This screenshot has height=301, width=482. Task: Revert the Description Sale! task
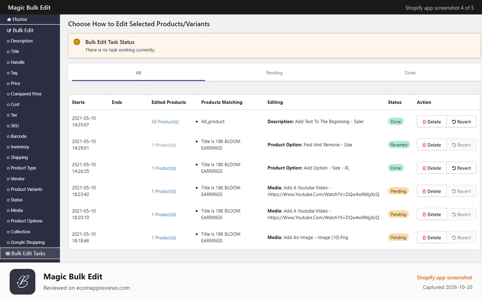pyautogui.click(x=461, y=122)
